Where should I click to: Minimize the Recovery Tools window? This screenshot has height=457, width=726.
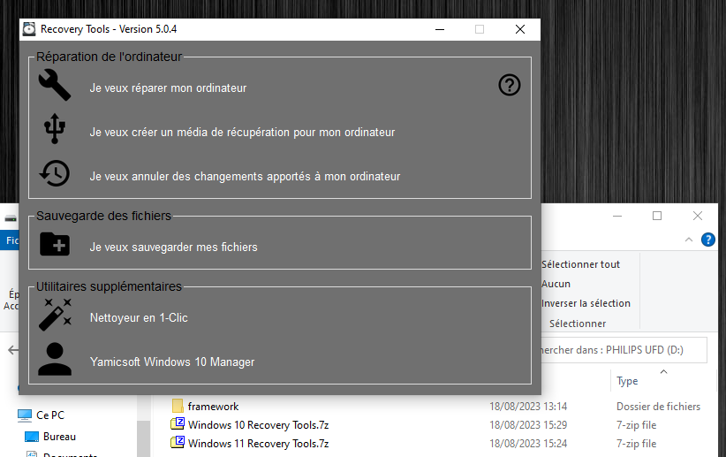[x=440, y=29]
